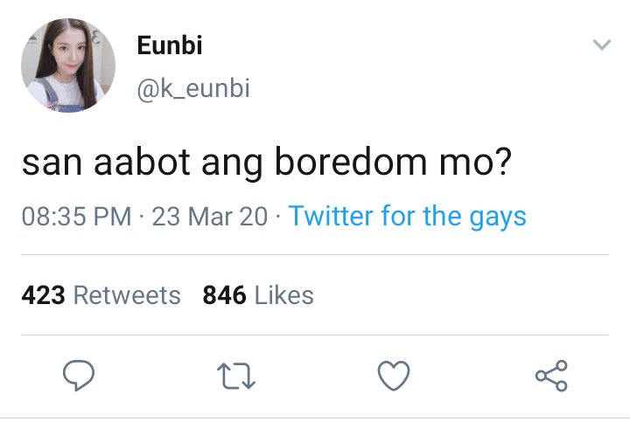Click the 'Retweets' label text

coord(127,295)
